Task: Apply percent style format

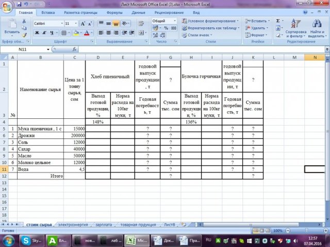Action: pyautogui.click(x=166, y=28)
